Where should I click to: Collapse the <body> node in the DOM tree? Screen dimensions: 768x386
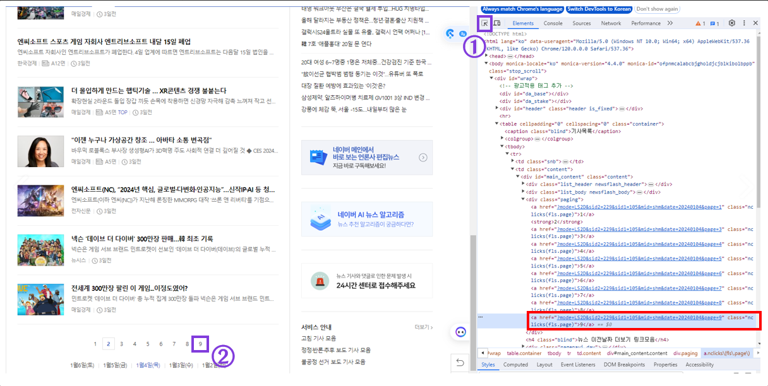click(487, 63)
